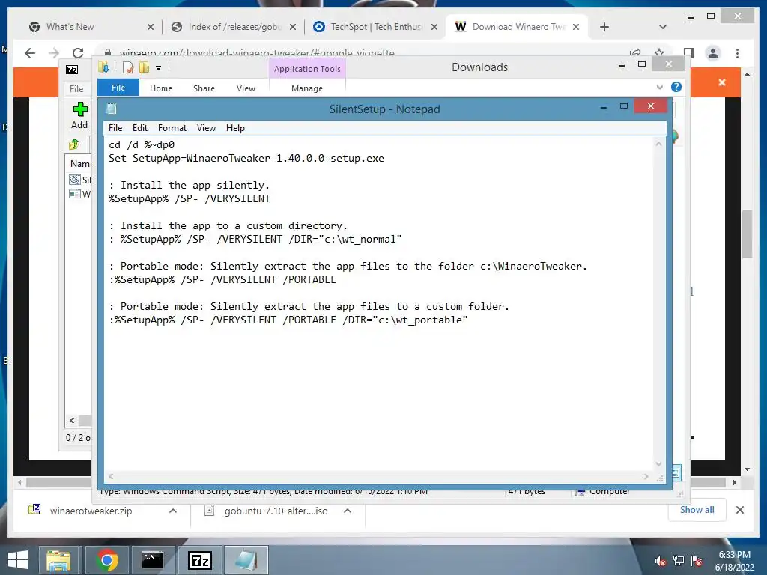The height and width of the screenshot is (575, 767).
Task: Open Windows Start button
Action: pyautogui.click(x=18, y=560)
